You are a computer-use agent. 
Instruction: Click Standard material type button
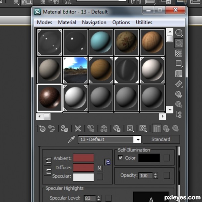click(x=161, y=139)
